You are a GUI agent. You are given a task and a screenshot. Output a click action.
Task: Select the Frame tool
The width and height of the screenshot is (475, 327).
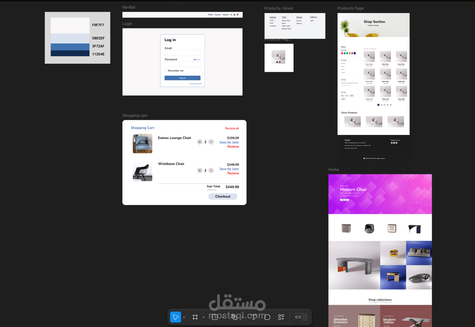[195, 317]
